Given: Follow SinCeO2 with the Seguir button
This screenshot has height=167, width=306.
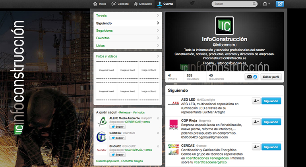Looking at the screenshot, I should coord(118,155).
